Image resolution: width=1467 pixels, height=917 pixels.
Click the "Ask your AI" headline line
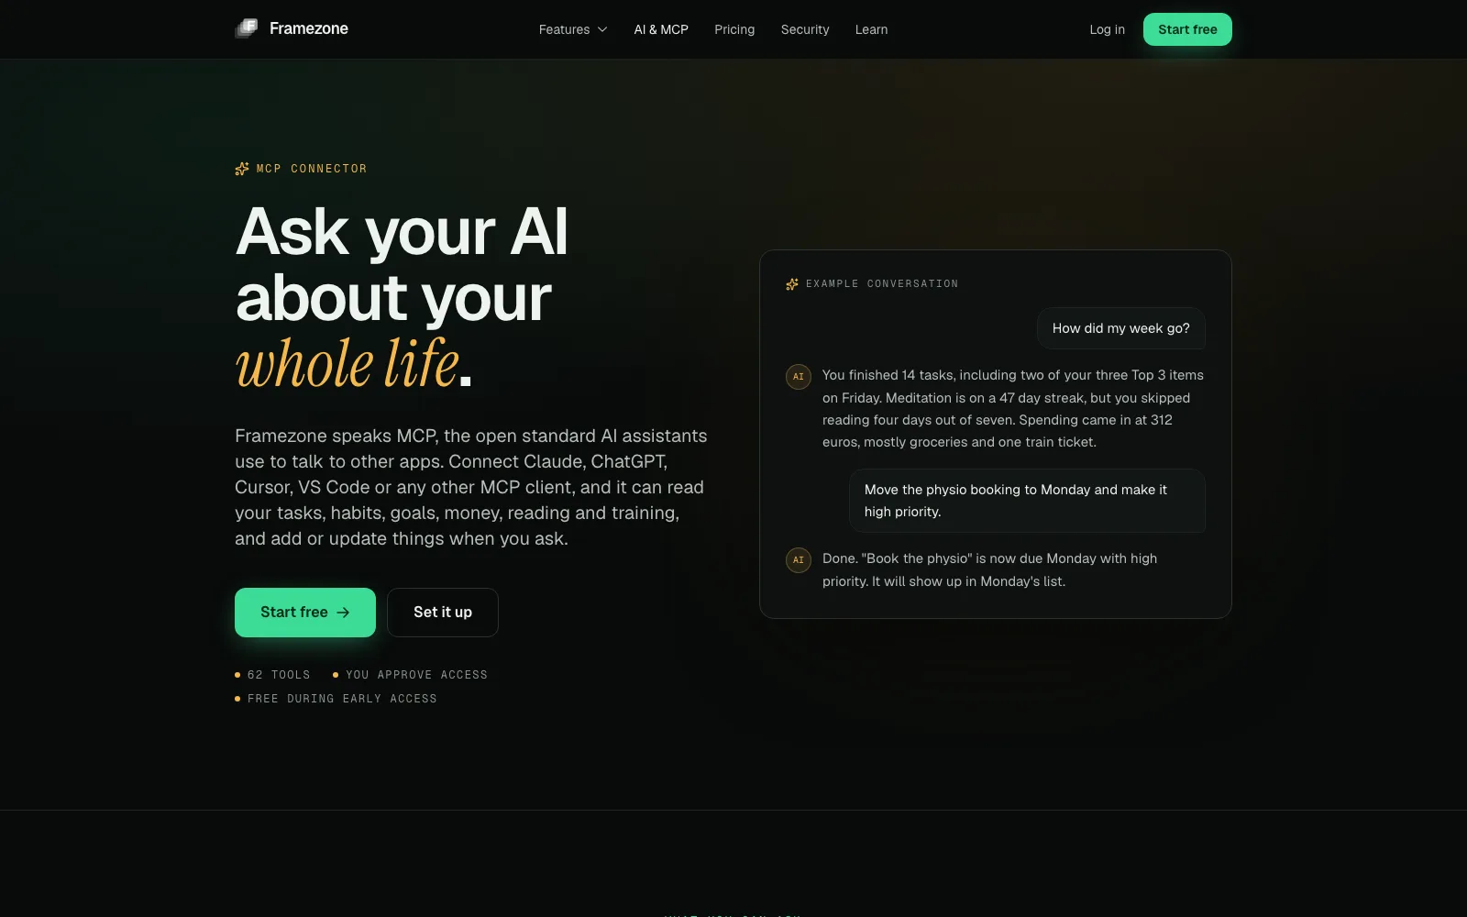(402, 231)
